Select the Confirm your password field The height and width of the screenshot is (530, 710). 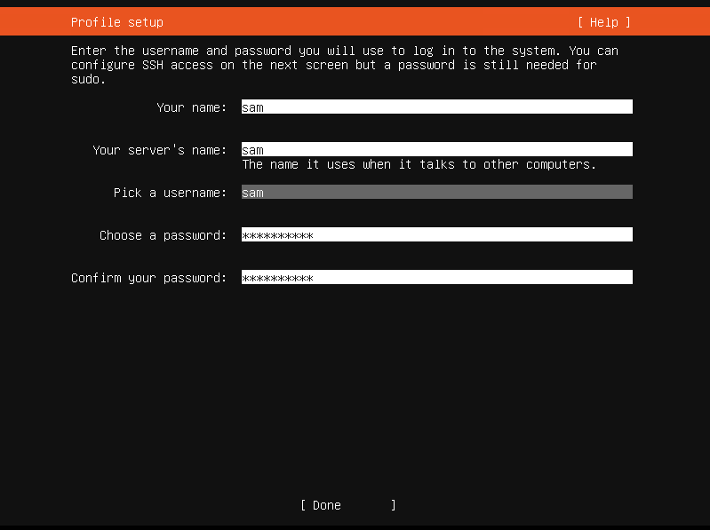point(437,277)
